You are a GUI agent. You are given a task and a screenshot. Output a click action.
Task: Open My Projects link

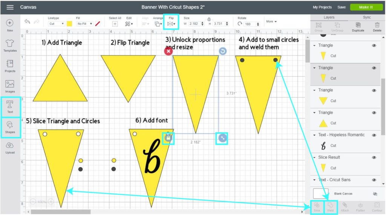(322, 7)
